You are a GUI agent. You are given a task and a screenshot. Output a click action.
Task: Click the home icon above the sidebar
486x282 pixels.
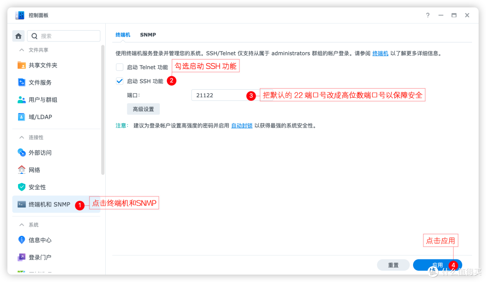point(18,35)
